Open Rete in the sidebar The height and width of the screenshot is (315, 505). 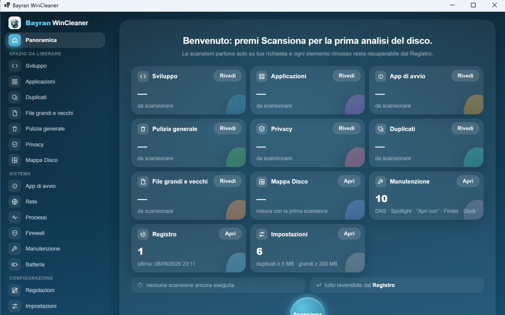[55, 202]
